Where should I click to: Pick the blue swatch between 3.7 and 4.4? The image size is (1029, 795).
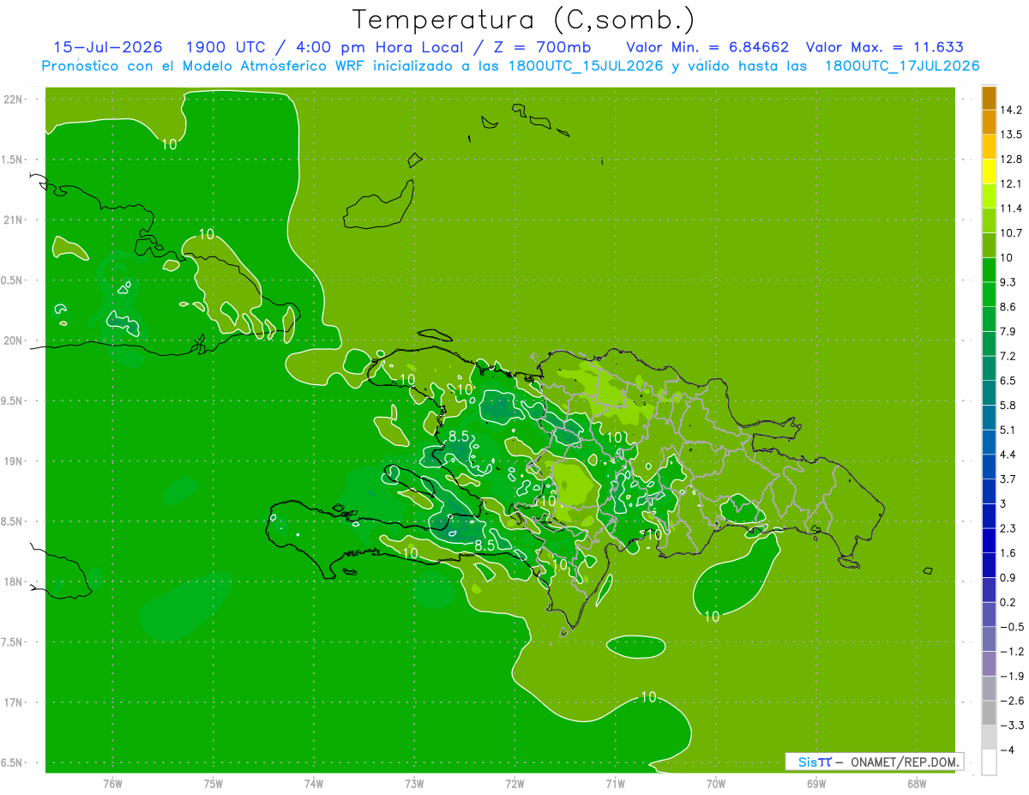coord(989,467)
